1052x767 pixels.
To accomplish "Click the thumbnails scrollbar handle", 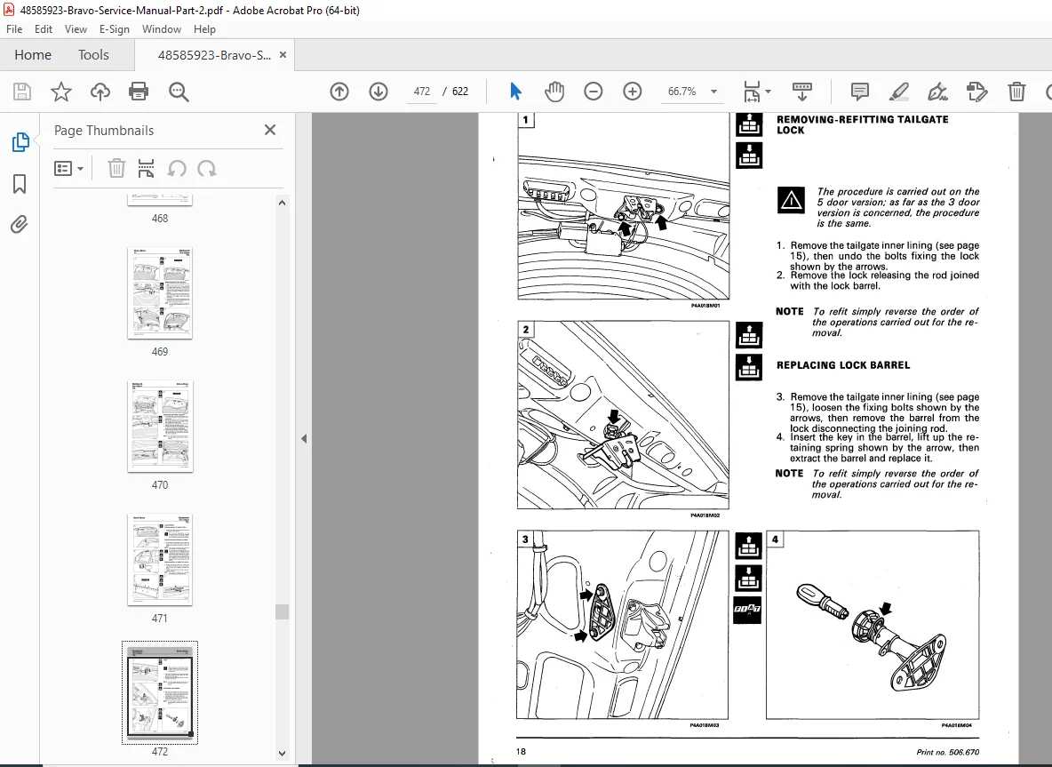I will pyautogui.click(x=282, y=611).
